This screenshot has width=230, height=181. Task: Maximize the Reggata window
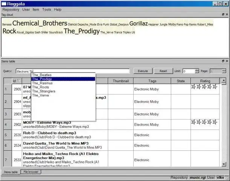(220, 4)
